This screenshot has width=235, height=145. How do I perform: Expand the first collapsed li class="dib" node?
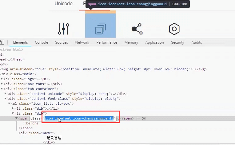[x=13, y=108]
